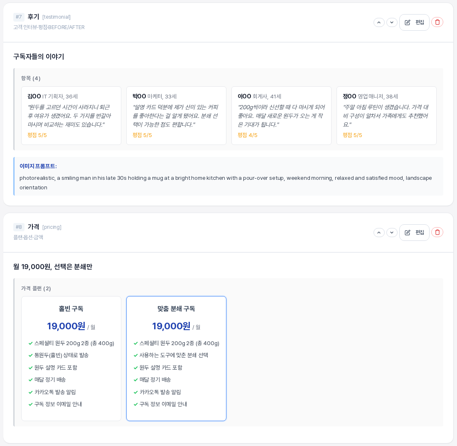Click the [testimonial] type tag
Viewport: 457px width, 446px height.
click(57, 17)
